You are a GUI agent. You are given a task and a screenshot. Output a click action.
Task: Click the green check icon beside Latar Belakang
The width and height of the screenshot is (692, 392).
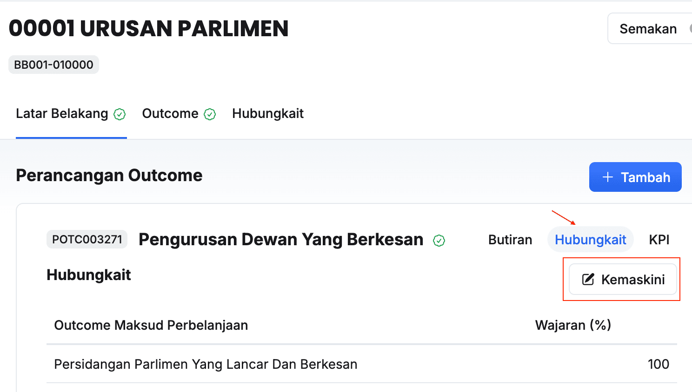pos(120,114)
